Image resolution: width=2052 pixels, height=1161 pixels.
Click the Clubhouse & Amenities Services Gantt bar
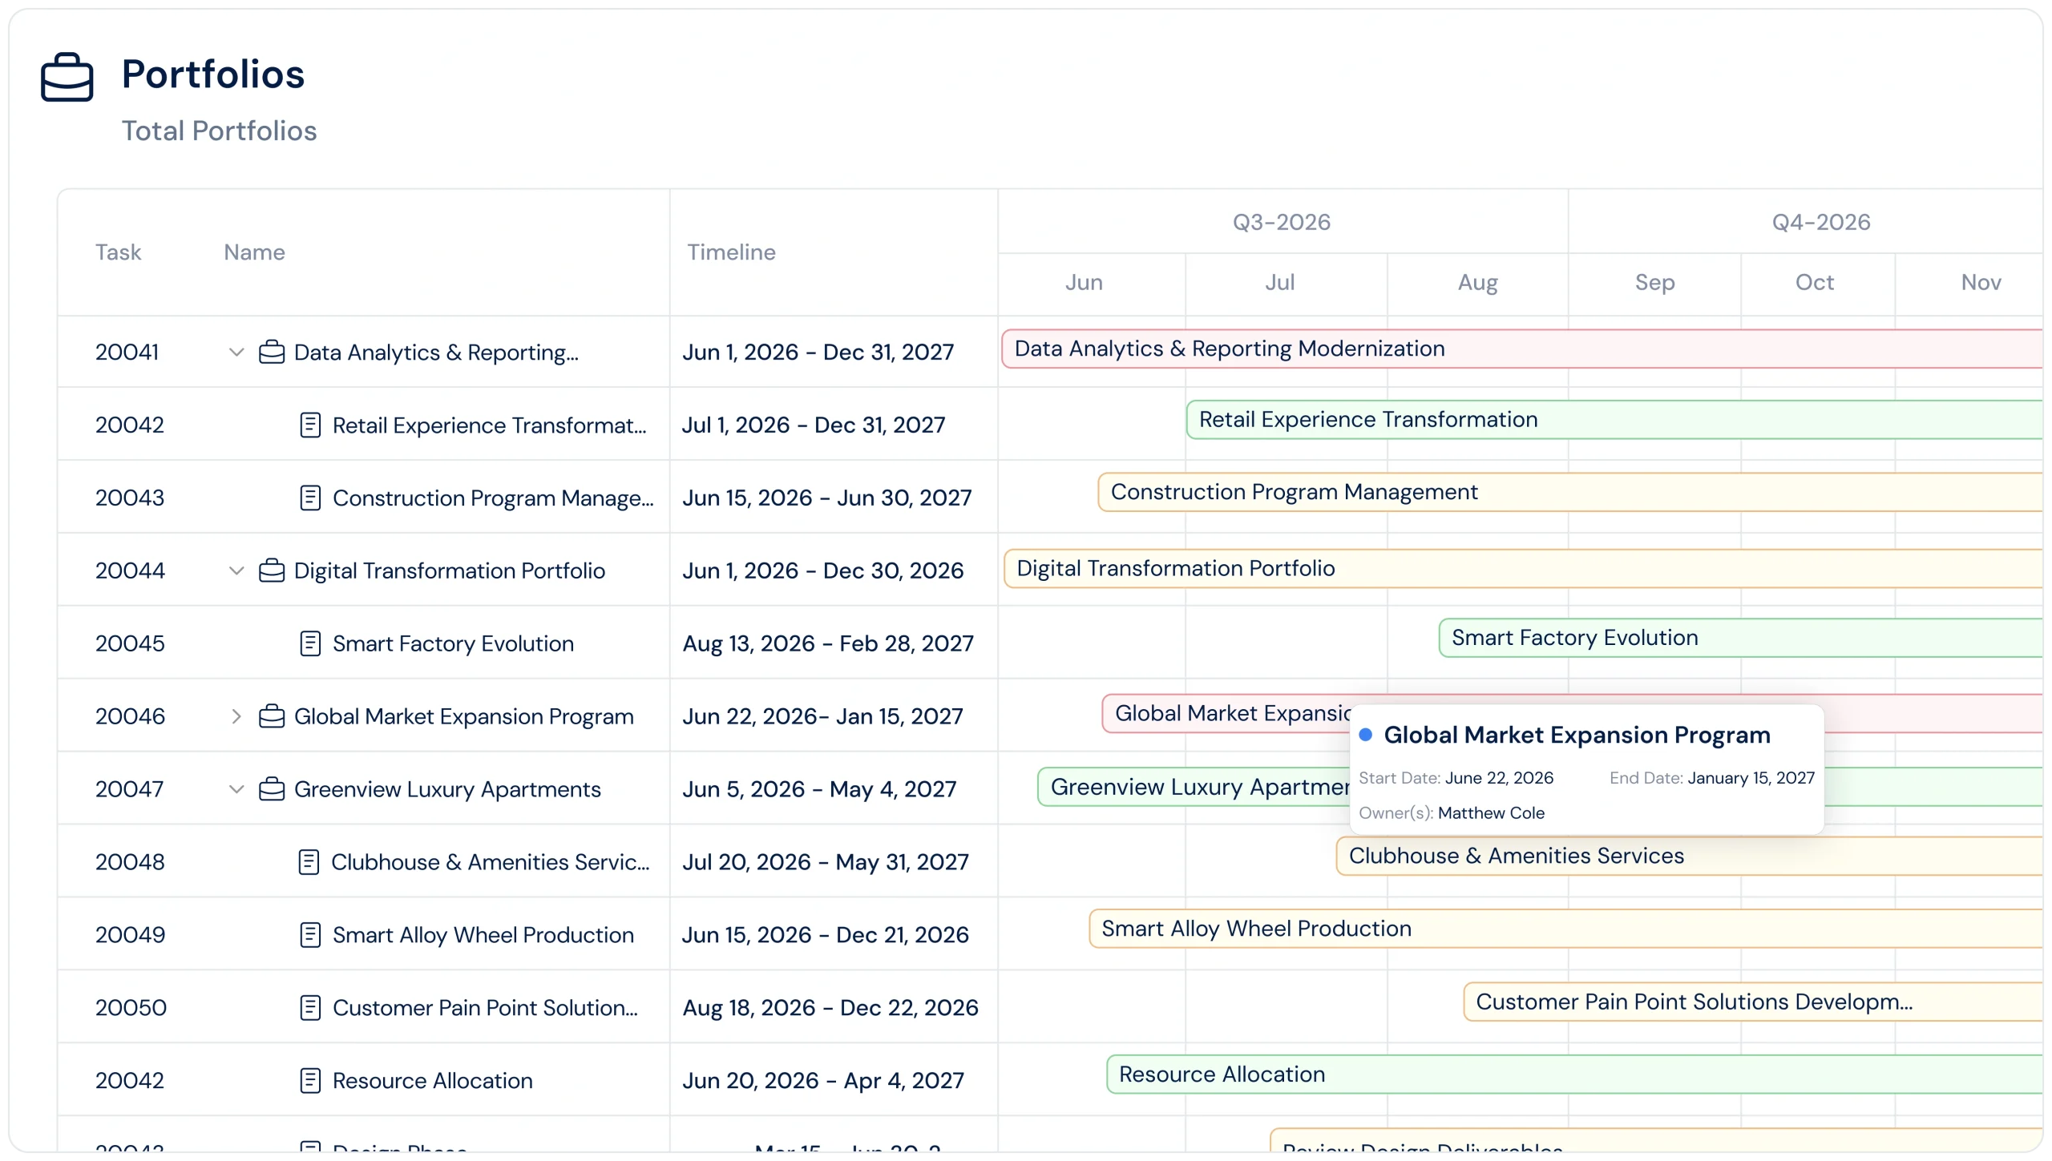(1689, 856)
